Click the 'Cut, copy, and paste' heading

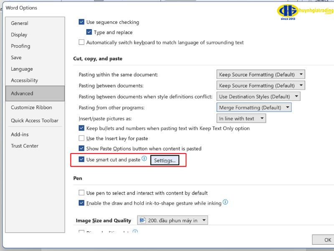(98, 59)
